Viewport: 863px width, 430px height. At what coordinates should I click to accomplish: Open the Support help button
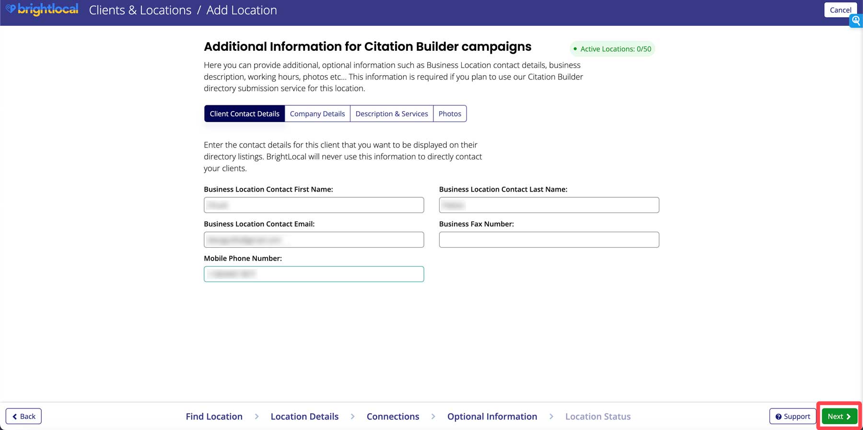(793, 416)
